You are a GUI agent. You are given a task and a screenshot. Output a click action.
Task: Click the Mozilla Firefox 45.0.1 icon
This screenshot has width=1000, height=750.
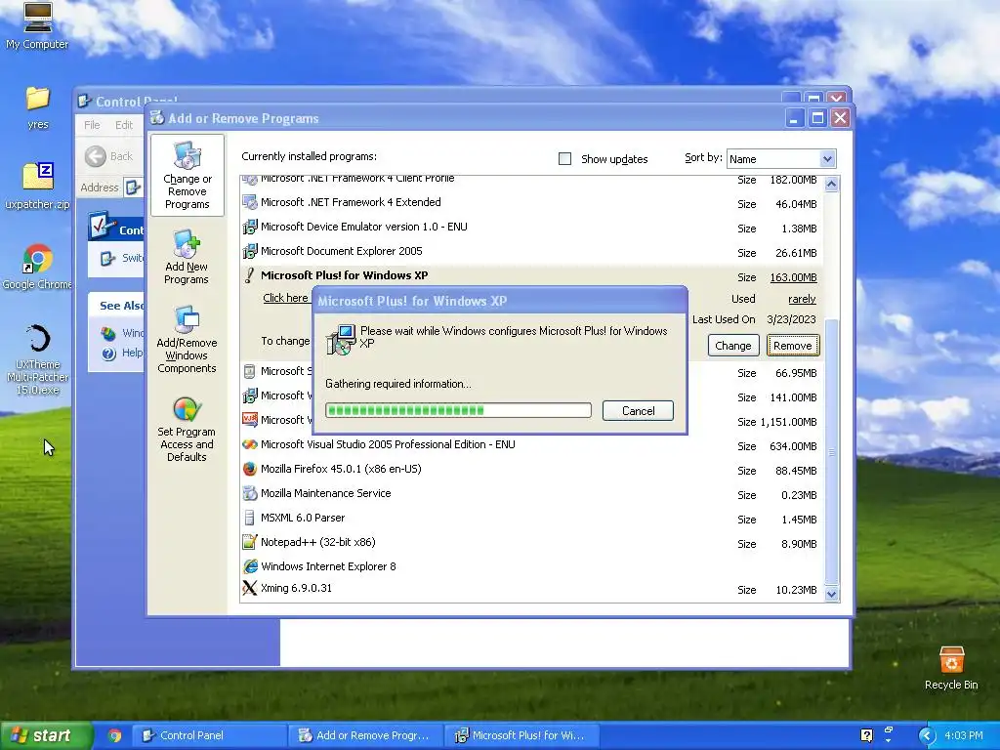[x=250, y=470]
